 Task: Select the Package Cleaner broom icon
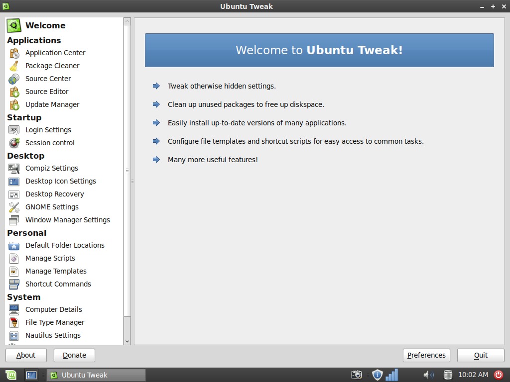[x=14, y=66]
